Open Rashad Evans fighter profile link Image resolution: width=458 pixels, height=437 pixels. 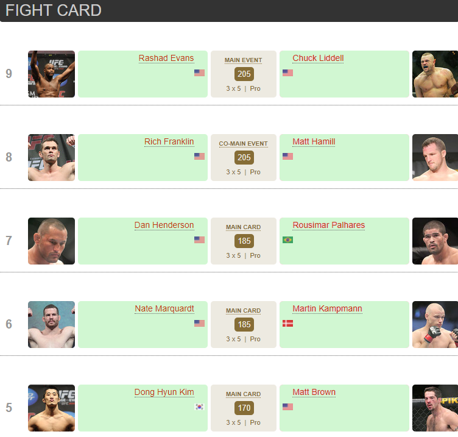pos(166,59)
